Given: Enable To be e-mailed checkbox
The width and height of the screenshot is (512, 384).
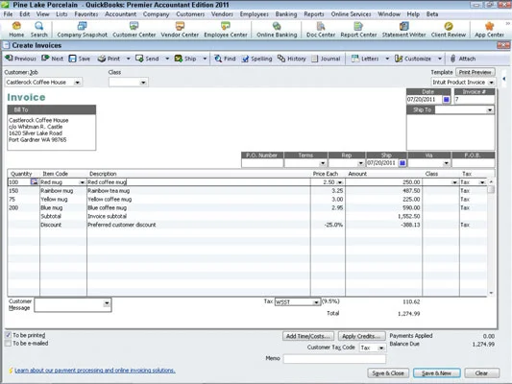Looking at the screenshot, I should tap(8, 344).
